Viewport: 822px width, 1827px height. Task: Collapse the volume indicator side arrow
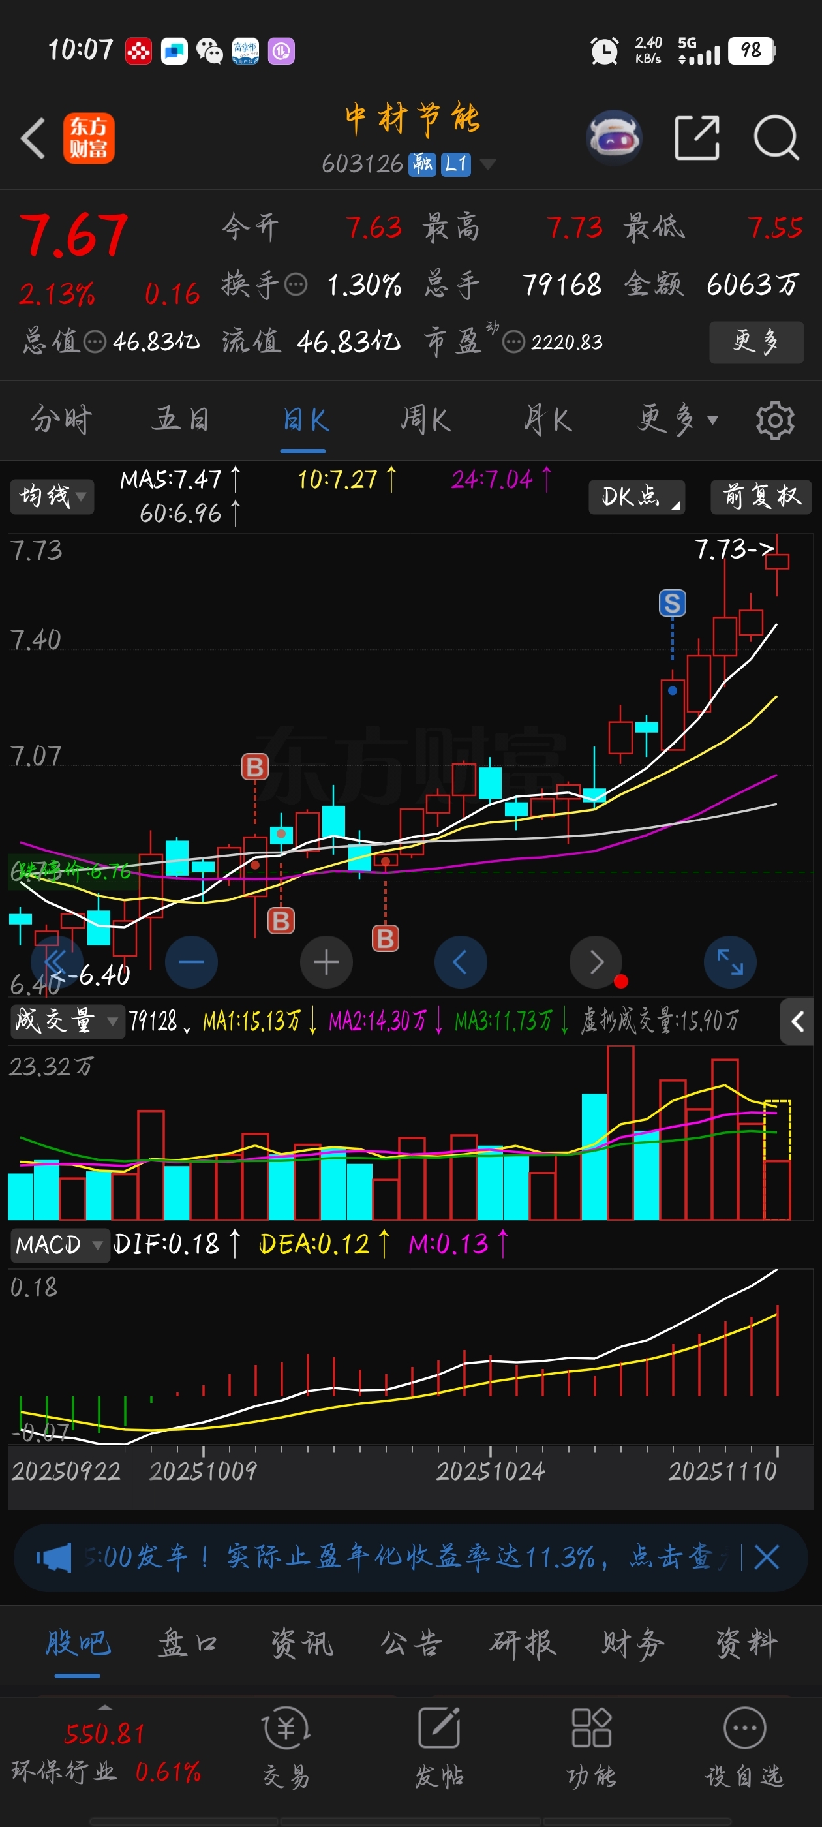tap(797, 1021)
